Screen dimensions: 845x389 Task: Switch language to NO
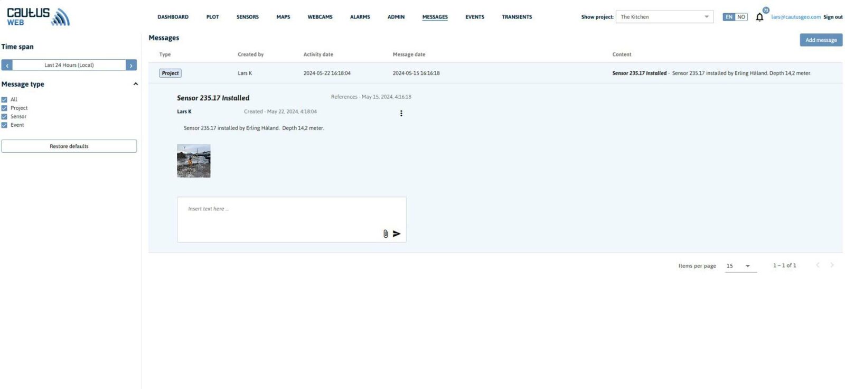click(x=741, y=17)
